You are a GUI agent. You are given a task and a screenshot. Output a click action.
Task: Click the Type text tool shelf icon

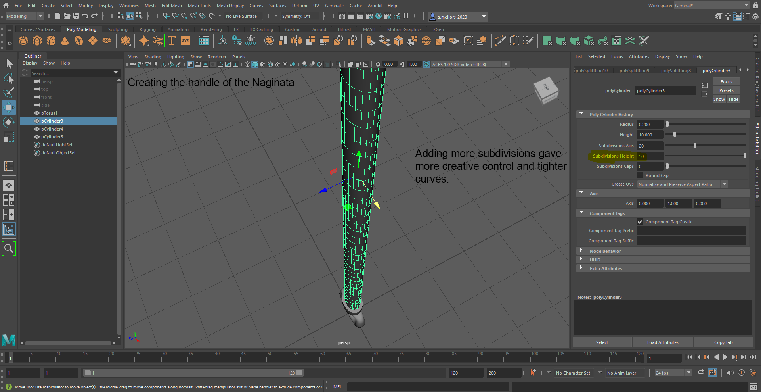(x=172, y=41)
